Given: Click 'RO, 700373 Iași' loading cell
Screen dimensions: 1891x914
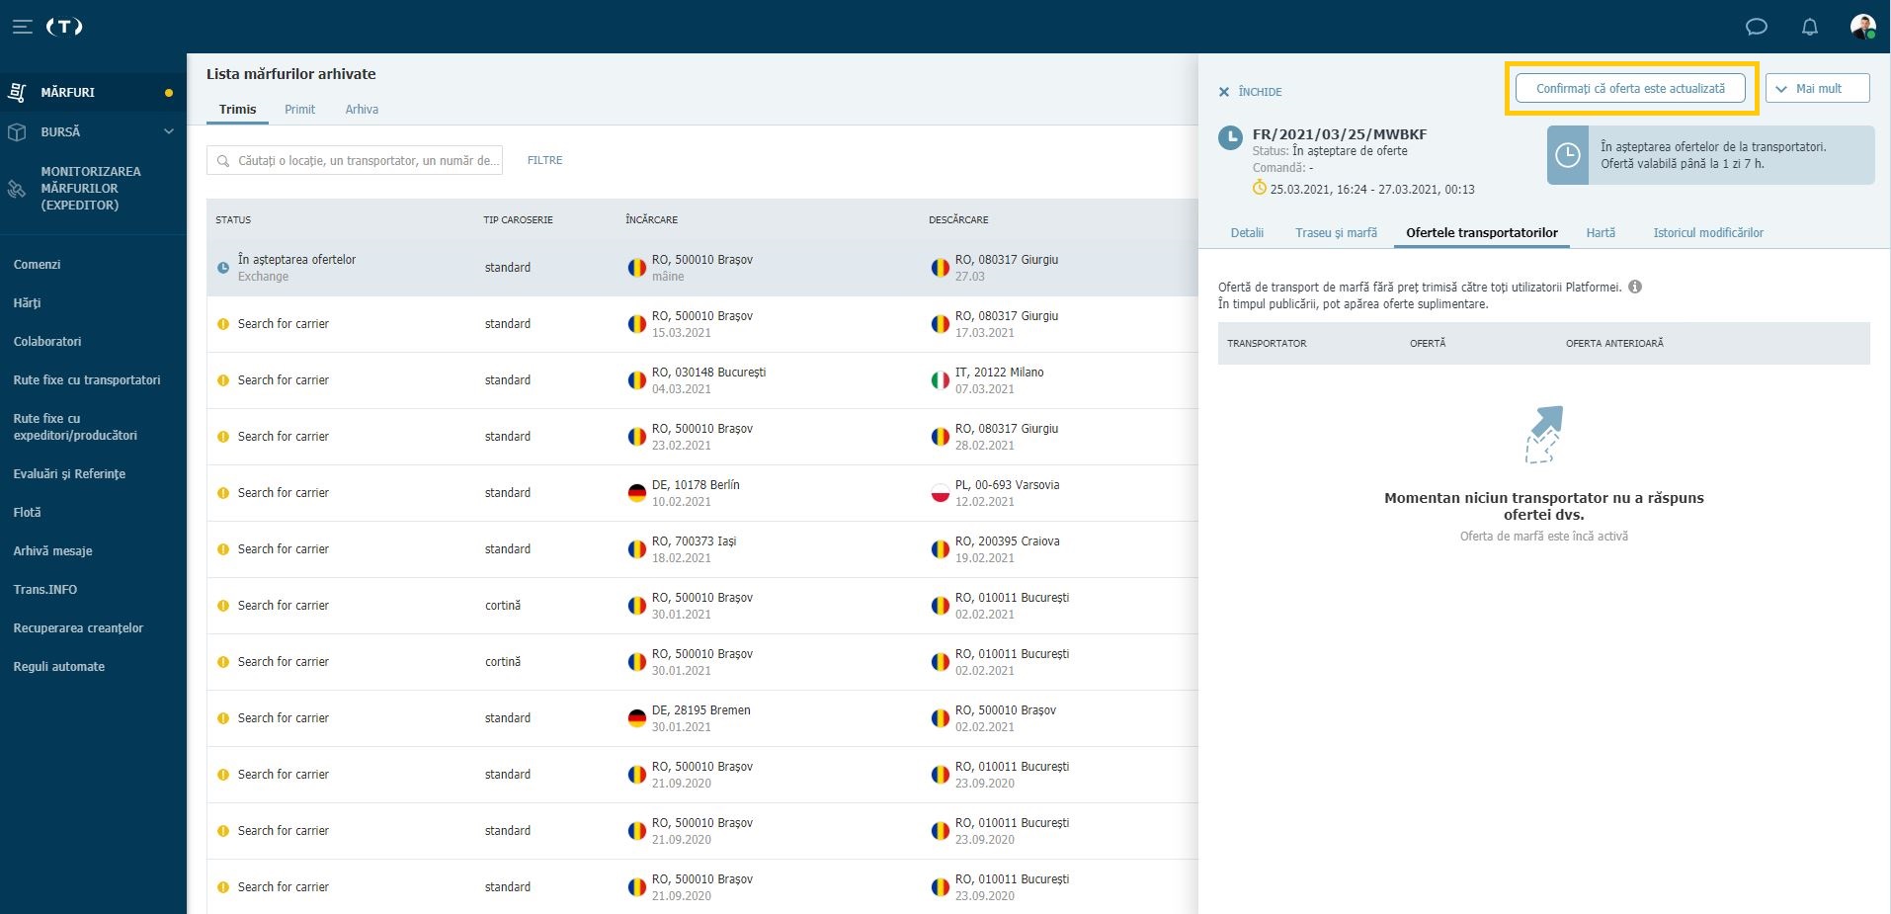Looking at the screenshot, I should pyautogui.click(x=694, y=541).
